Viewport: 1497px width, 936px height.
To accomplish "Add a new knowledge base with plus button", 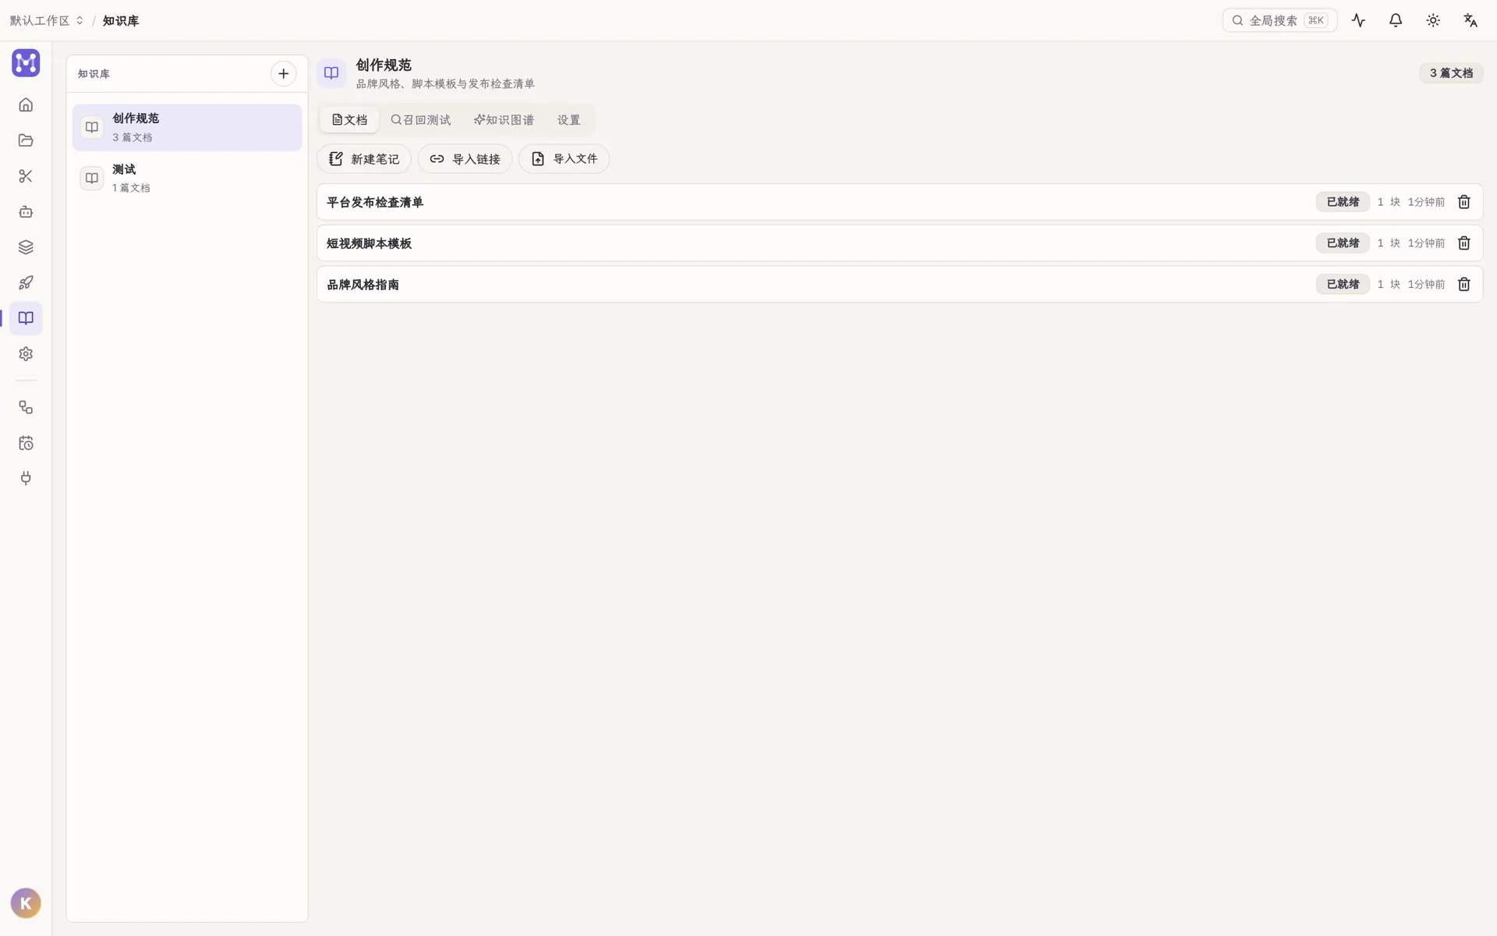I will 284,73.
